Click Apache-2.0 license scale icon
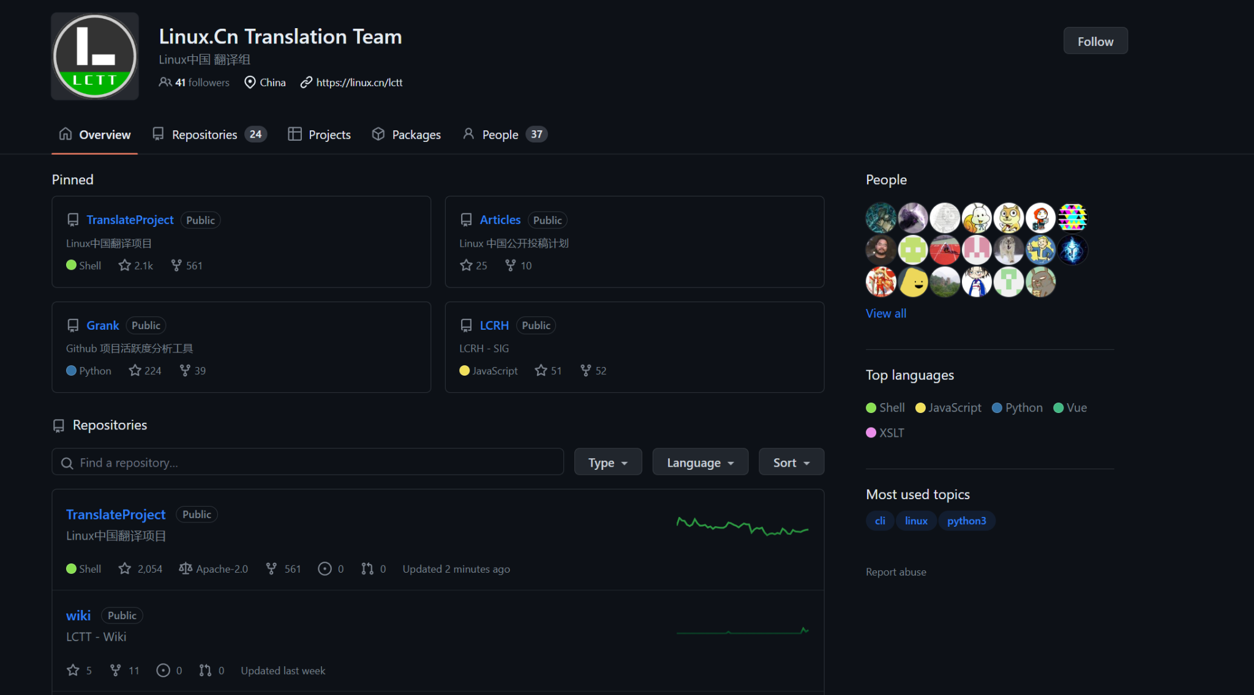1254x695 pixels. [x=186, y=569]
